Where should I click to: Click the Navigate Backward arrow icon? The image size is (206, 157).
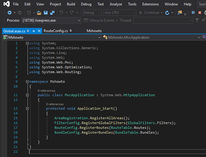[10, 13]
